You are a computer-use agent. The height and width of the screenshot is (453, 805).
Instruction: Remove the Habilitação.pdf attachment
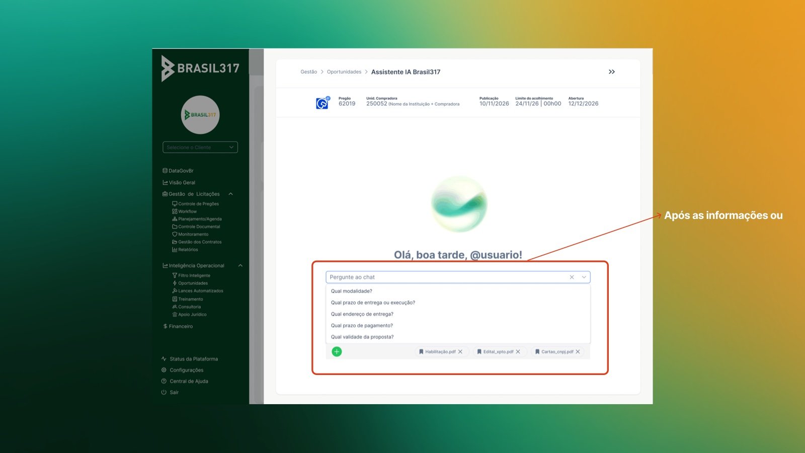(460, 352)
